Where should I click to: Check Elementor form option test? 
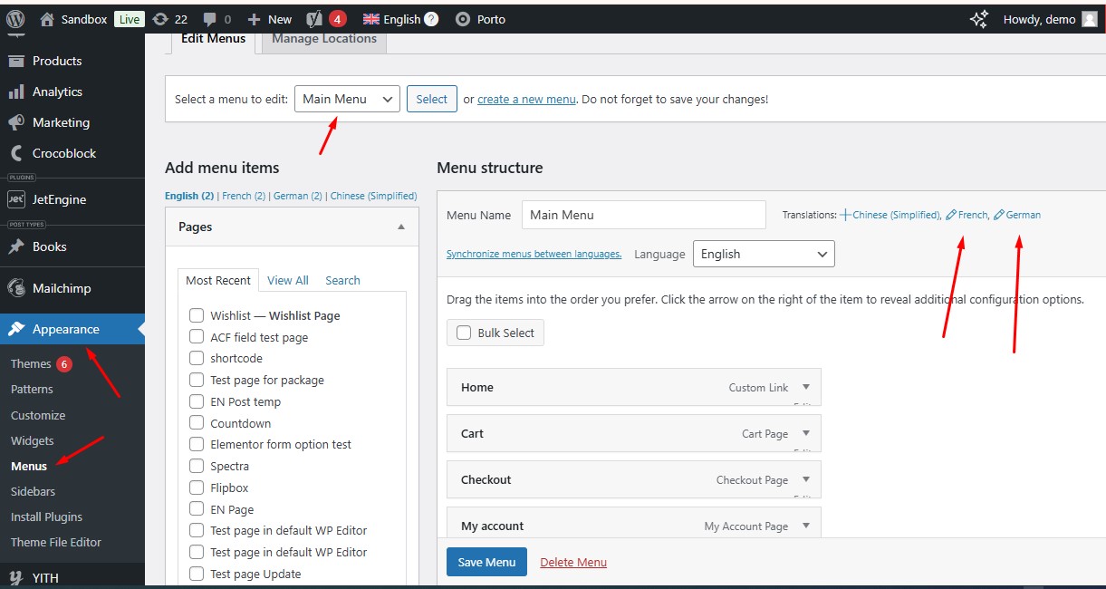click(197, 444)
